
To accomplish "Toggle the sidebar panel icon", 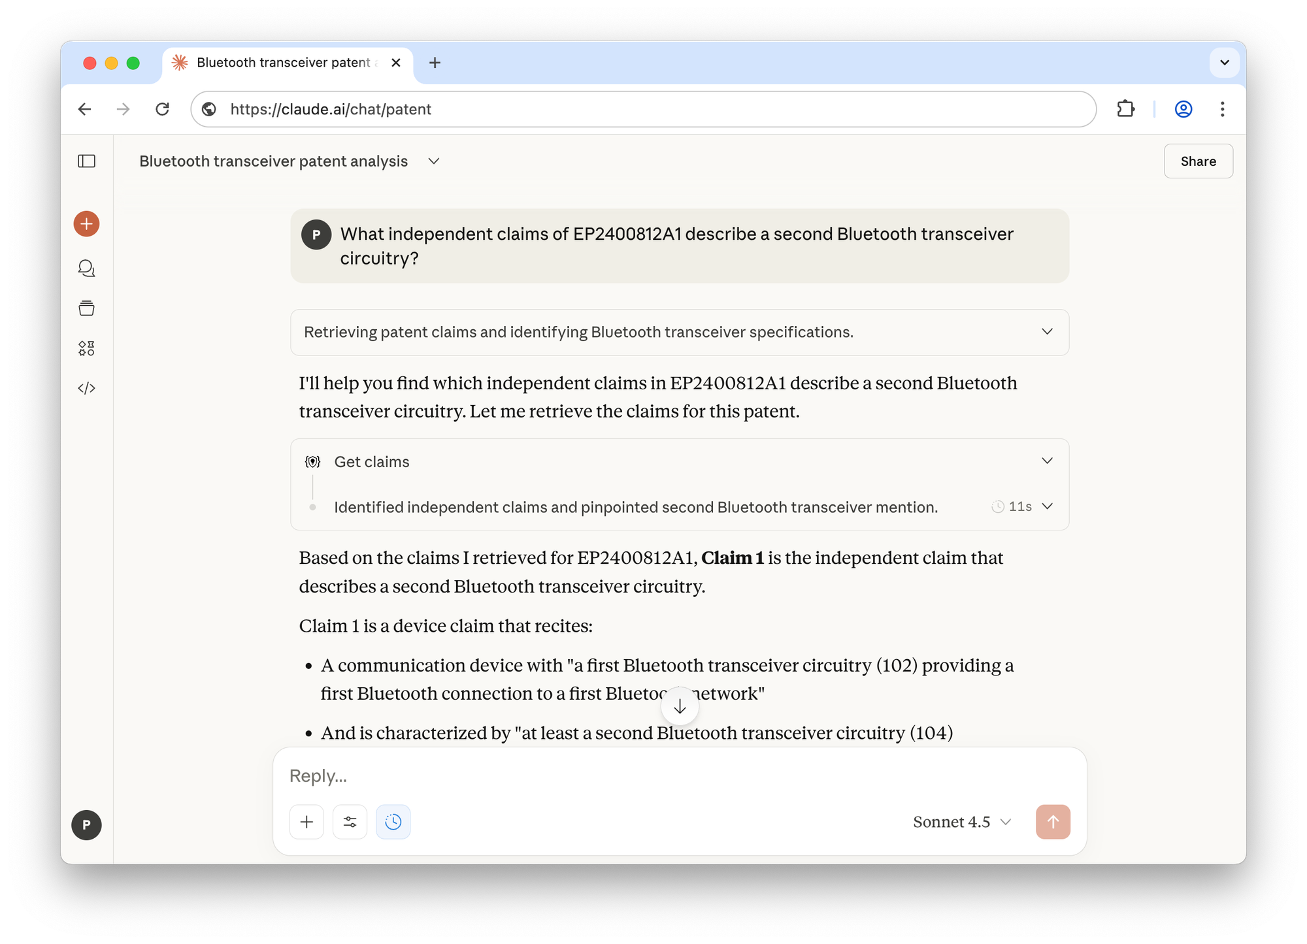I will 86,161.
